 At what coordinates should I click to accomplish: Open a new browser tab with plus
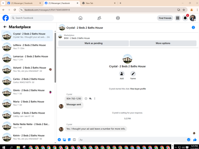pos(120,3)
